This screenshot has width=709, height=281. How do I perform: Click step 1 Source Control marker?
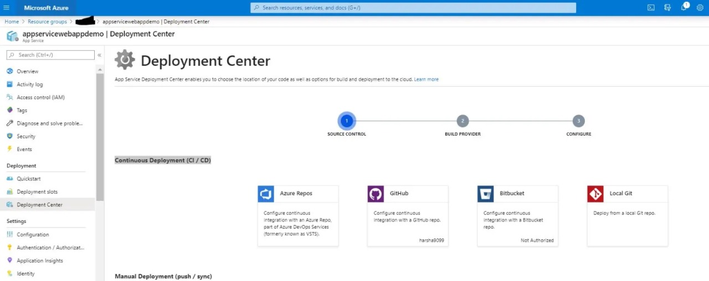pos(347,121)
